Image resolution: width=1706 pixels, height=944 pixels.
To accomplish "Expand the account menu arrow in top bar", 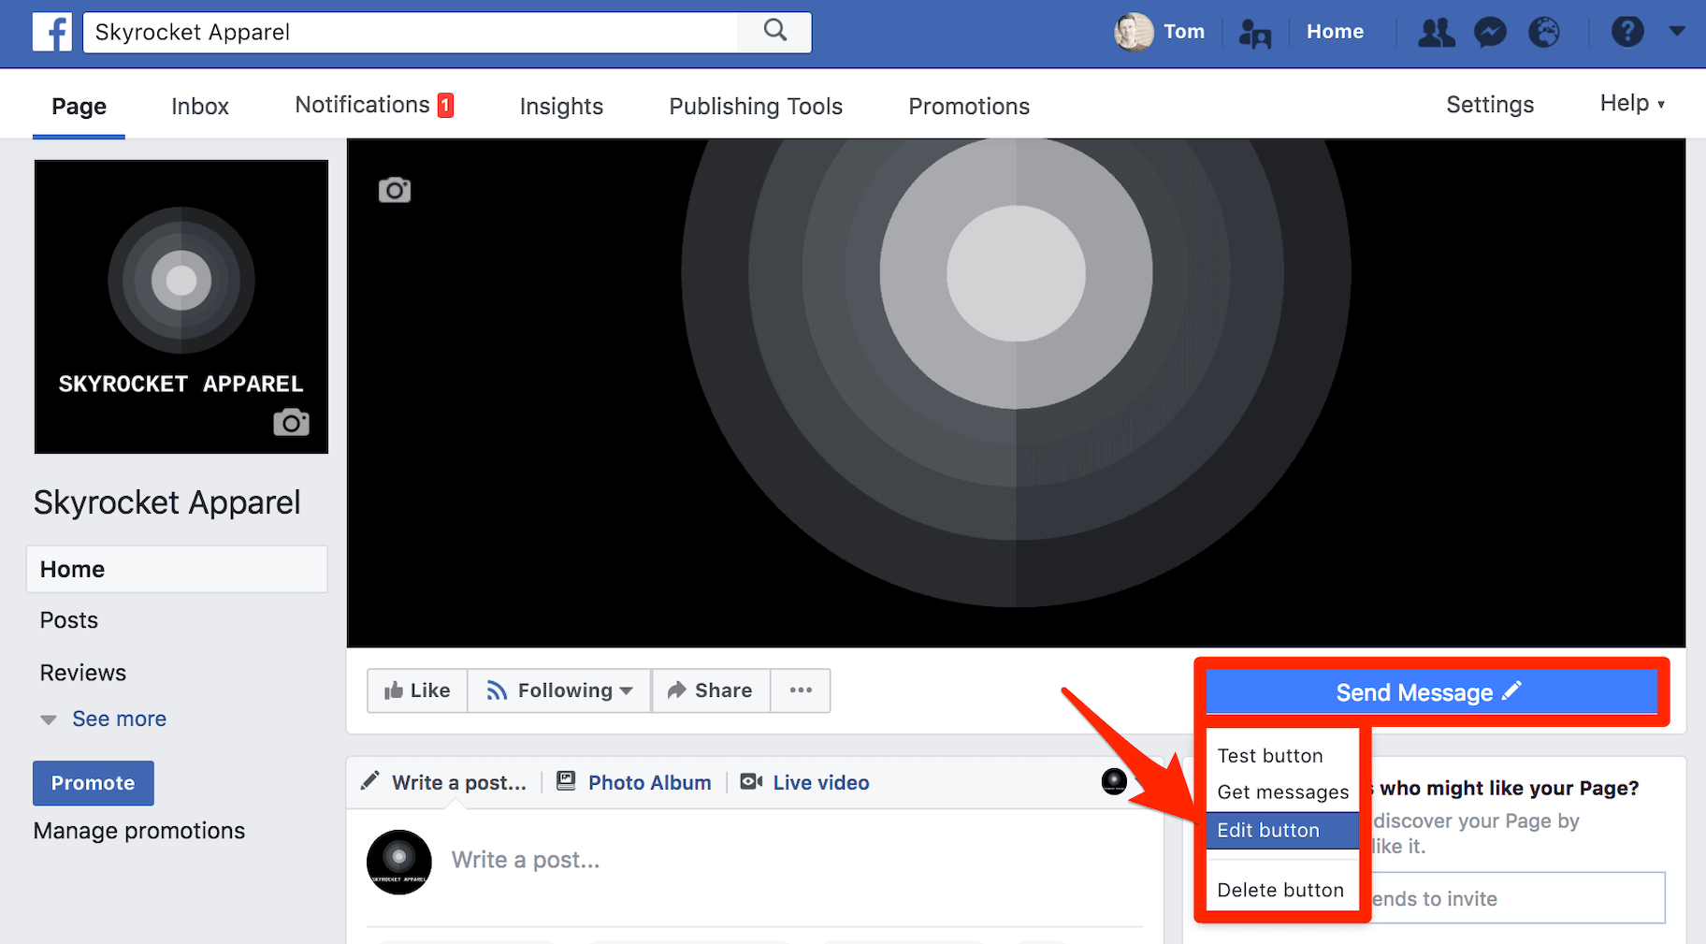I will click(x=1677, y=31).
